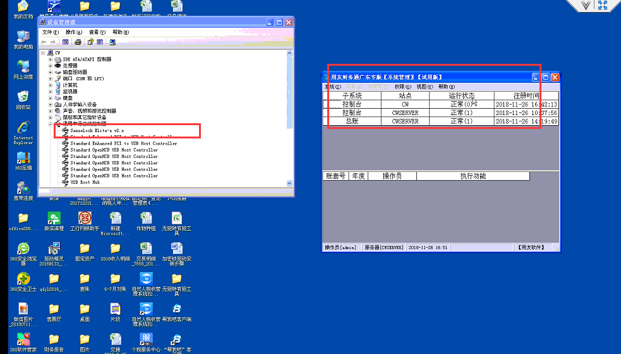Click Help question-mark icon in Device Manager toolbar
The height and width of the screenshot is (354, 621).
(x=90, y=42)
